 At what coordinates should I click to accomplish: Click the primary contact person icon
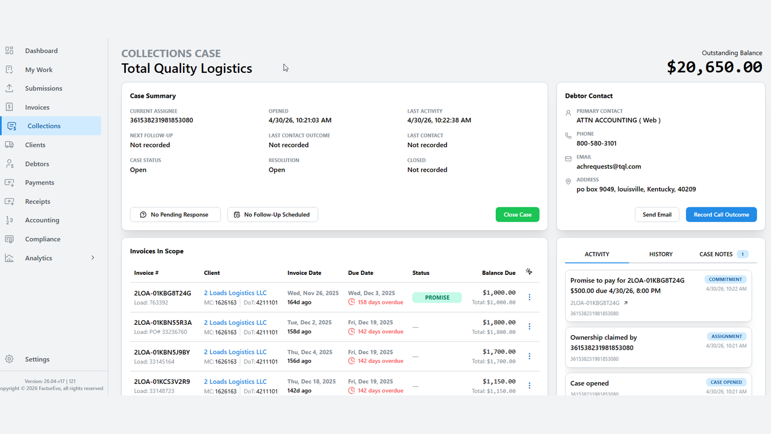569,113
